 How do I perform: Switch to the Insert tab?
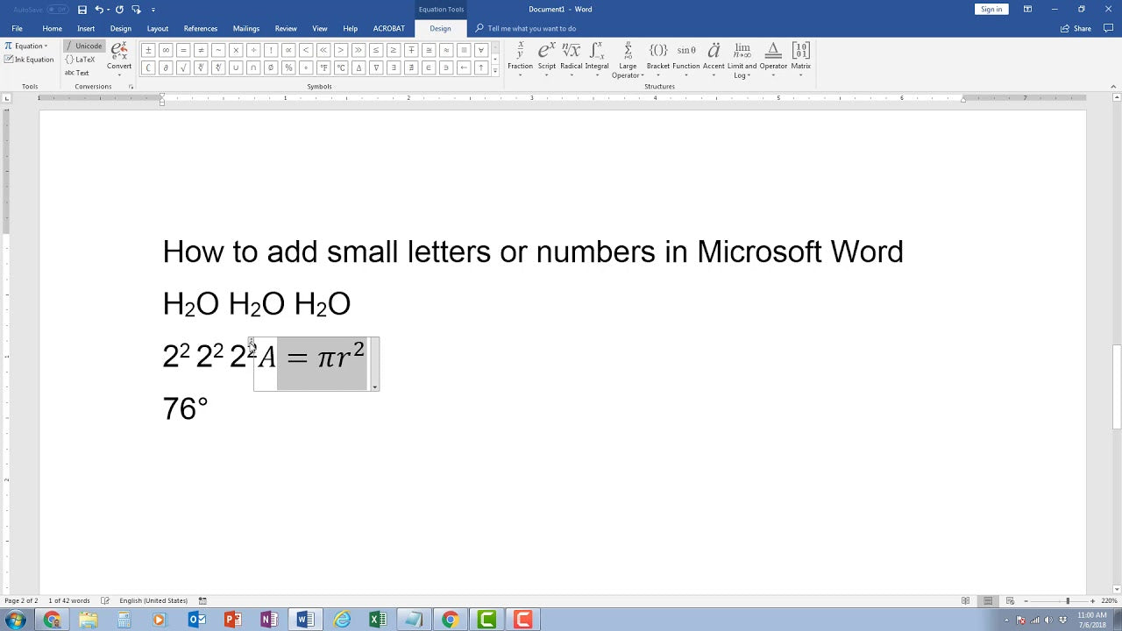86,28
